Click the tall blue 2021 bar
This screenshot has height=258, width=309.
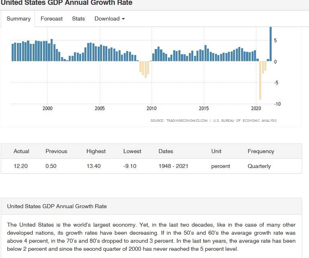(x=270, y=44)
